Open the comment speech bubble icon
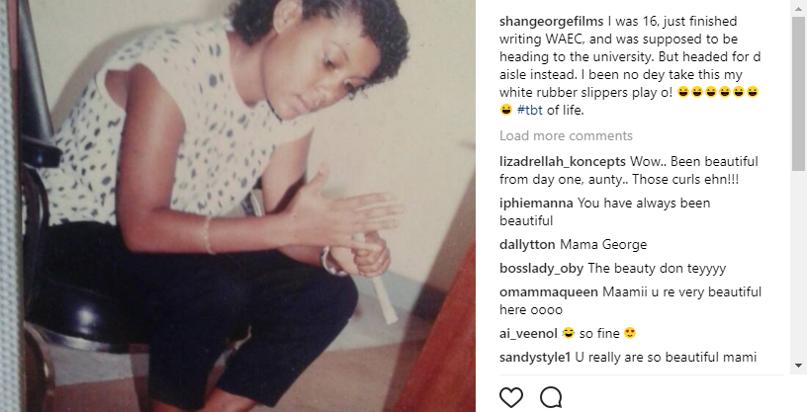This screenshot has width=807, height=412. click(x=551, y=397)
